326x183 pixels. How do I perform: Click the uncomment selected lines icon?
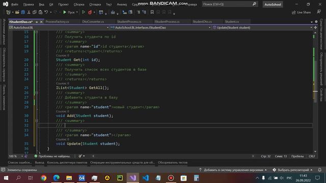pos(144,12)
